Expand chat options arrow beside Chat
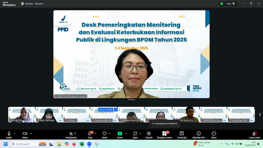Image resolution: width=263 pixels, height=148 pixels. coord(96,133)
